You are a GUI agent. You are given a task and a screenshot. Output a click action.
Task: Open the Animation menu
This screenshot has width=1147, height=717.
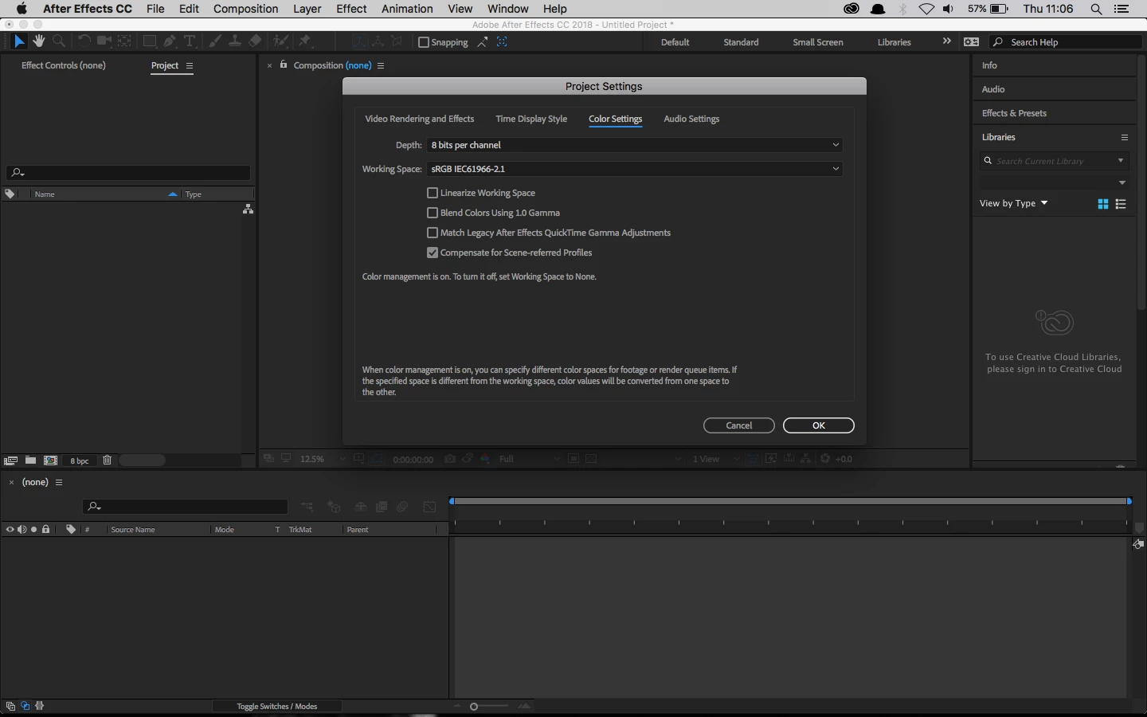coord(407,9)
